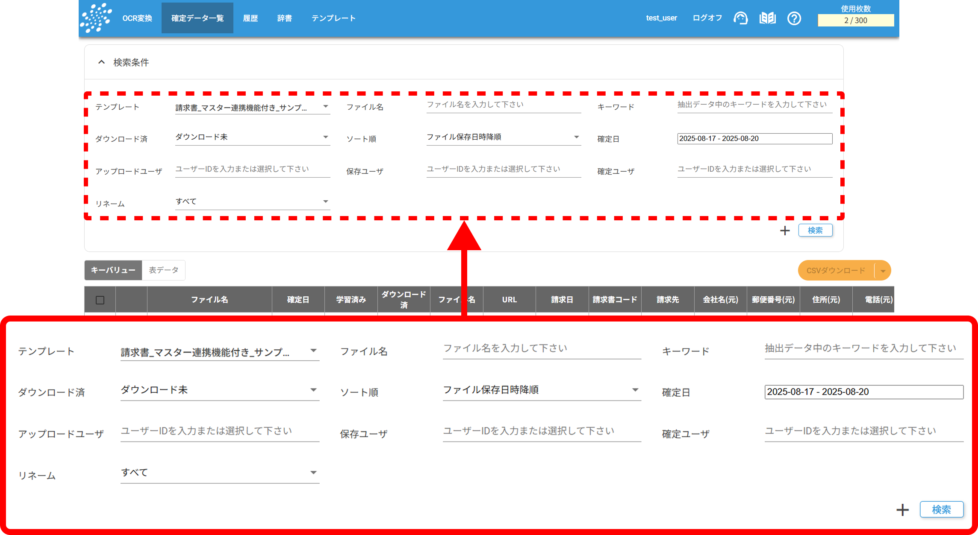Select the 確定データ一覧 tab
The width and height of the screenshot is (978, 535).
[x=197, y=18]
